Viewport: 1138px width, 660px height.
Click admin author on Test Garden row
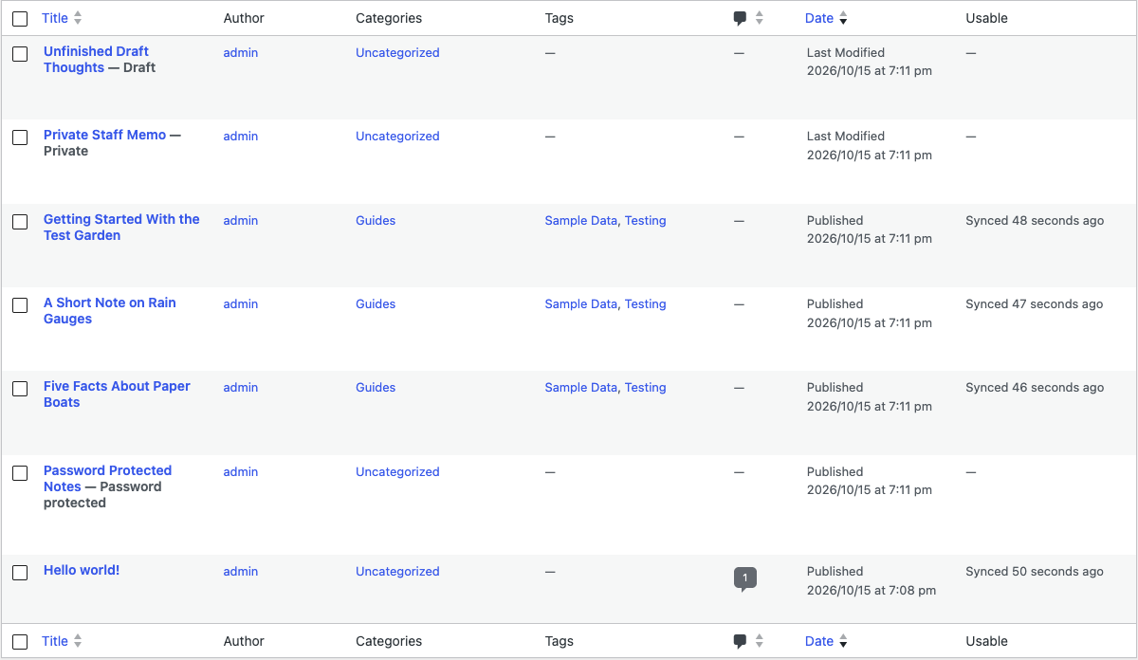(x=241, y=220)
